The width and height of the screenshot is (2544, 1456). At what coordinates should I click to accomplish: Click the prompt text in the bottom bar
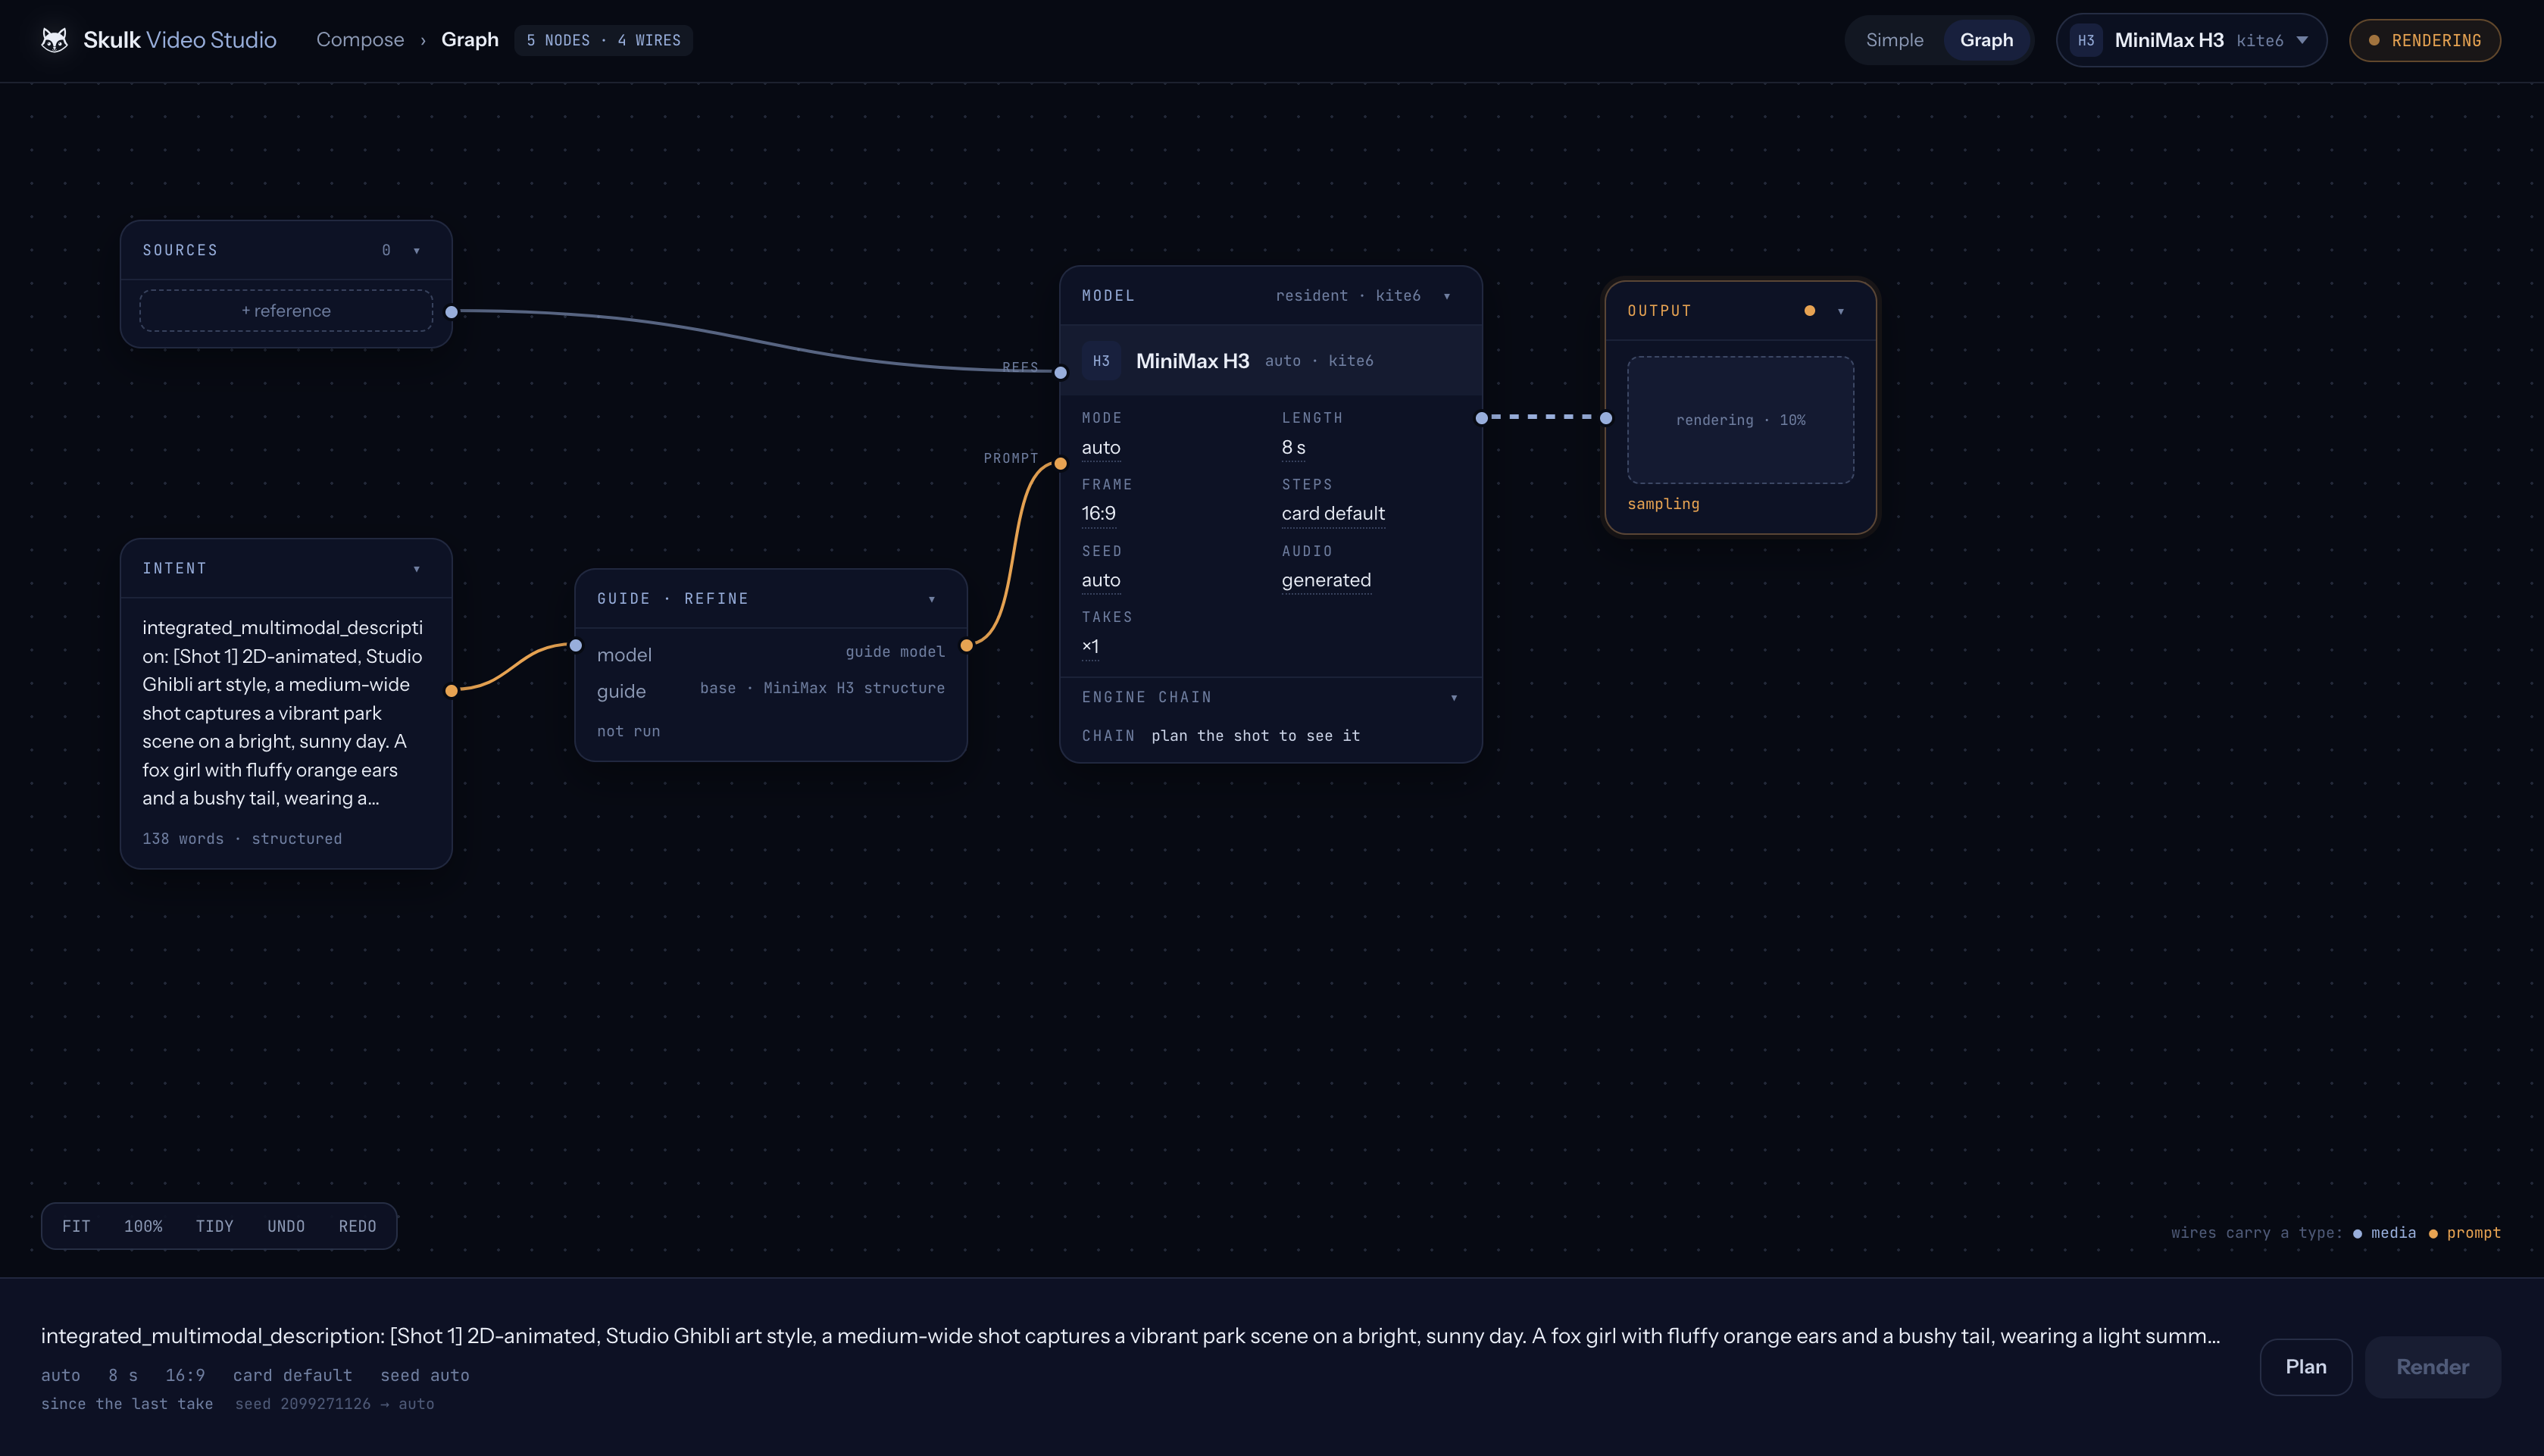tap(1130, 1336)
